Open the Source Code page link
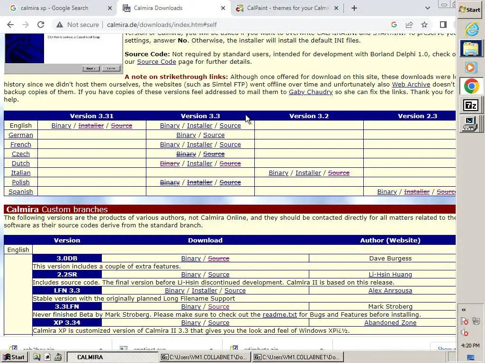 [x=156, y=62]
